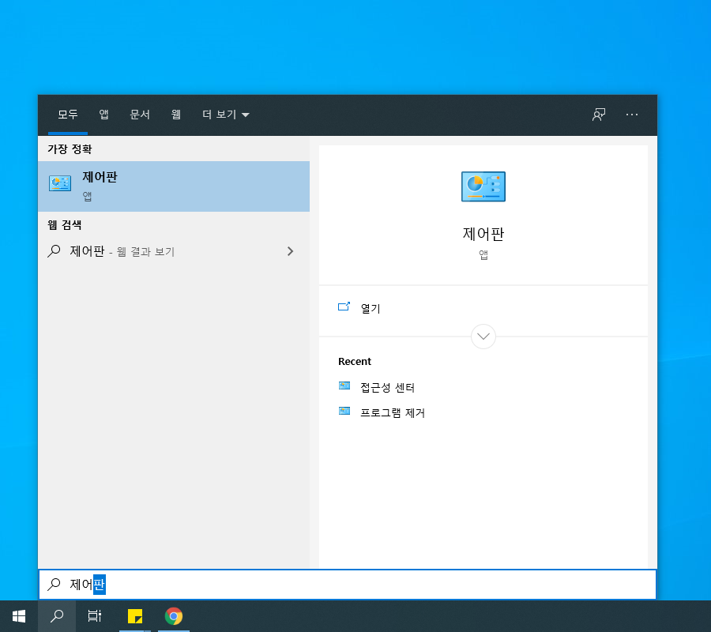The height and width of the screenshot is (632, 711).
Task: Click the 제어판 title in preview pane
Action: (x=483, y=234)
